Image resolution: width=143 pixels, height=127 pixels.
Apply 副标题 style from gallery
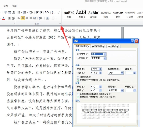pos(93,14)
